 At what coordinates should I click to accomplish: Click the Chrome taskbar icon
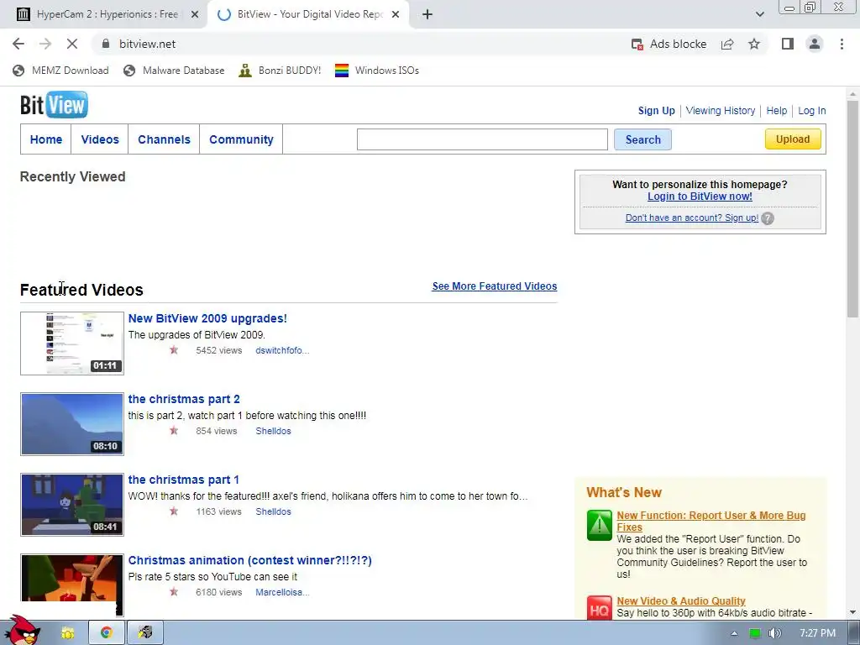(x=107, y=633)
